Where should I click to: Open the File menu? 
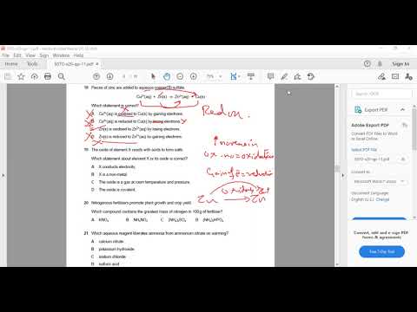click(6, 55)
